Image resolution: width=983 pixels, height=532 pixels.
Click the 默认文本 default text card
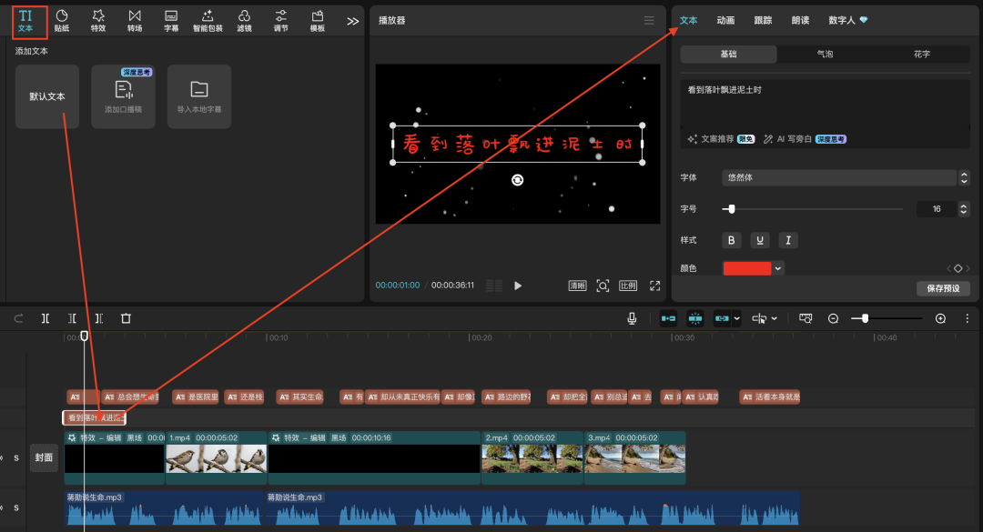pos(47,96)
